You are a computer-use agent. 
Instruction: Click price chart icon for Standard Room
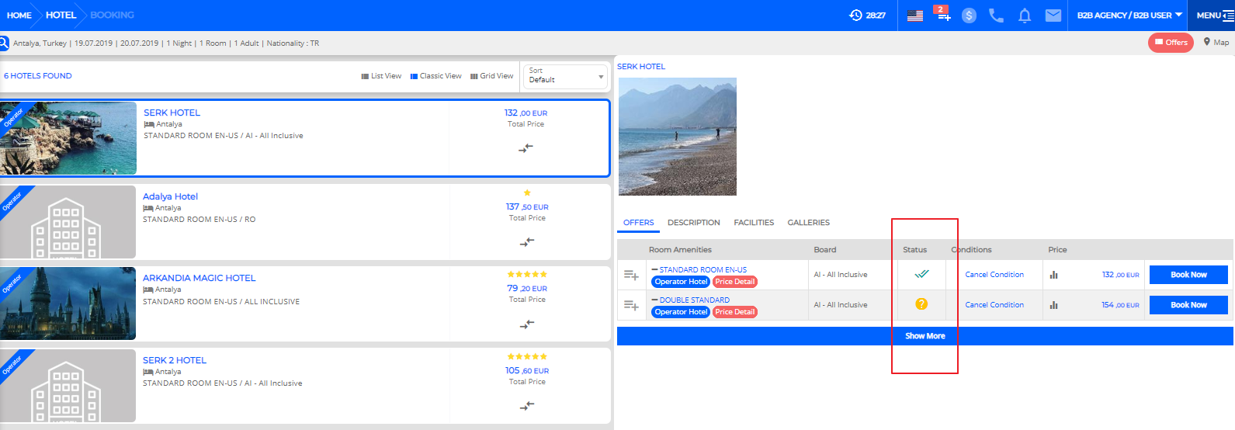(x=1053, y=275)
